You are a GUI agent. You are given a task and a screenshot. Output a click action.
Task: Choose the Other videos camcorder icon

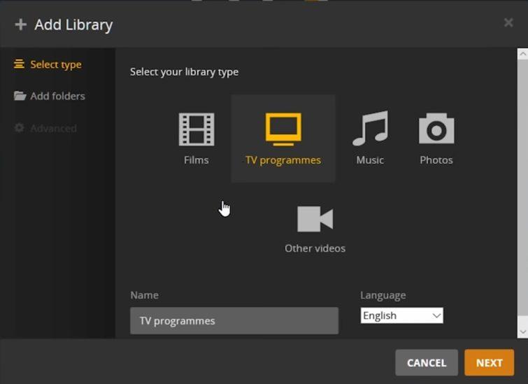[315, 219]
